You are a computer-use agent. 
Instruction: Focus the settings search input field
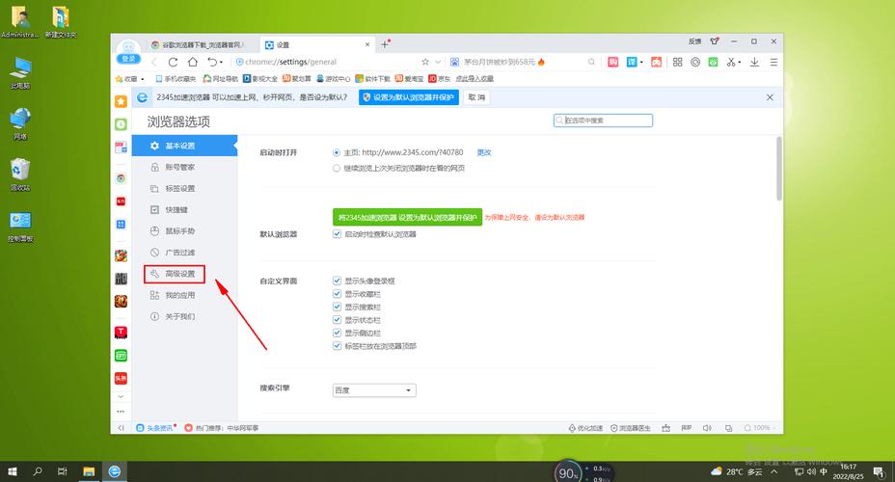click(603, 120)
